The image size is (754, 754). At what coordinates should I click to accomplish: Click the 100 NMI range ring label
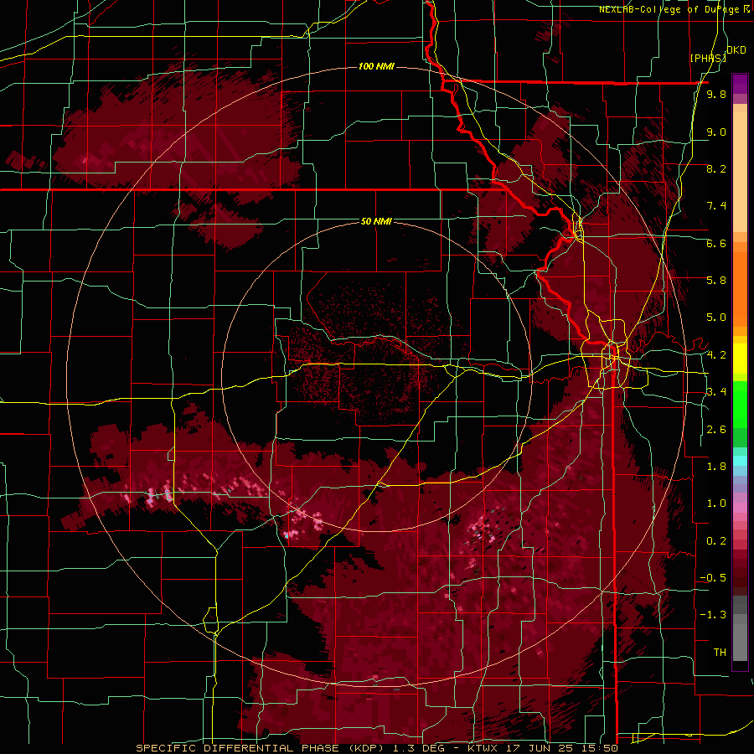(x=376, y=66)
